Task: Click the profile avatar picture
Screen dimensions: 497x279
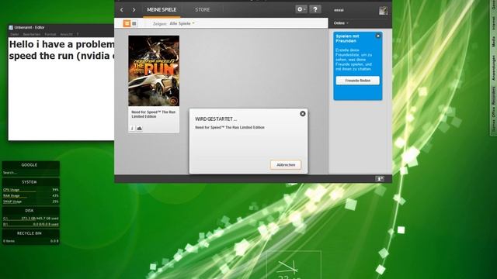Action: [x=383, y=10]
